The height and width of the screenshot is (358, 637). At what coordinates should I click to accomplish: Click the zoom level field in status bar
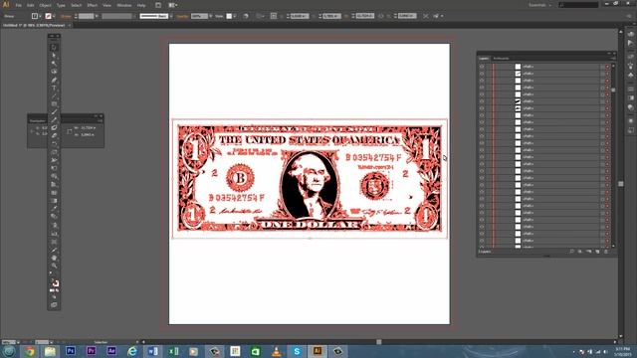[9, 342]
